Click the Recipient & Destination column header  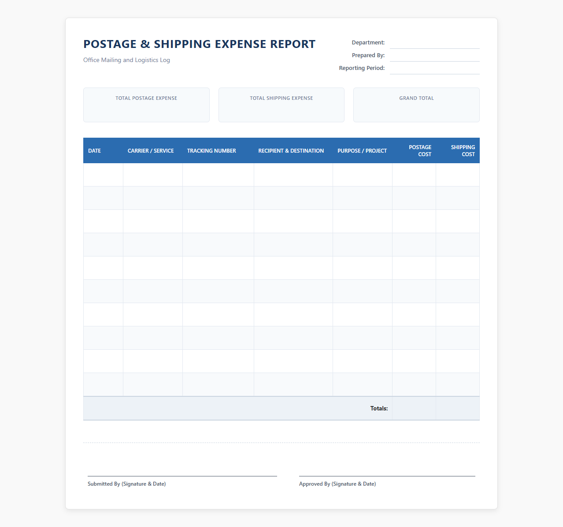(x=293, y=150)
